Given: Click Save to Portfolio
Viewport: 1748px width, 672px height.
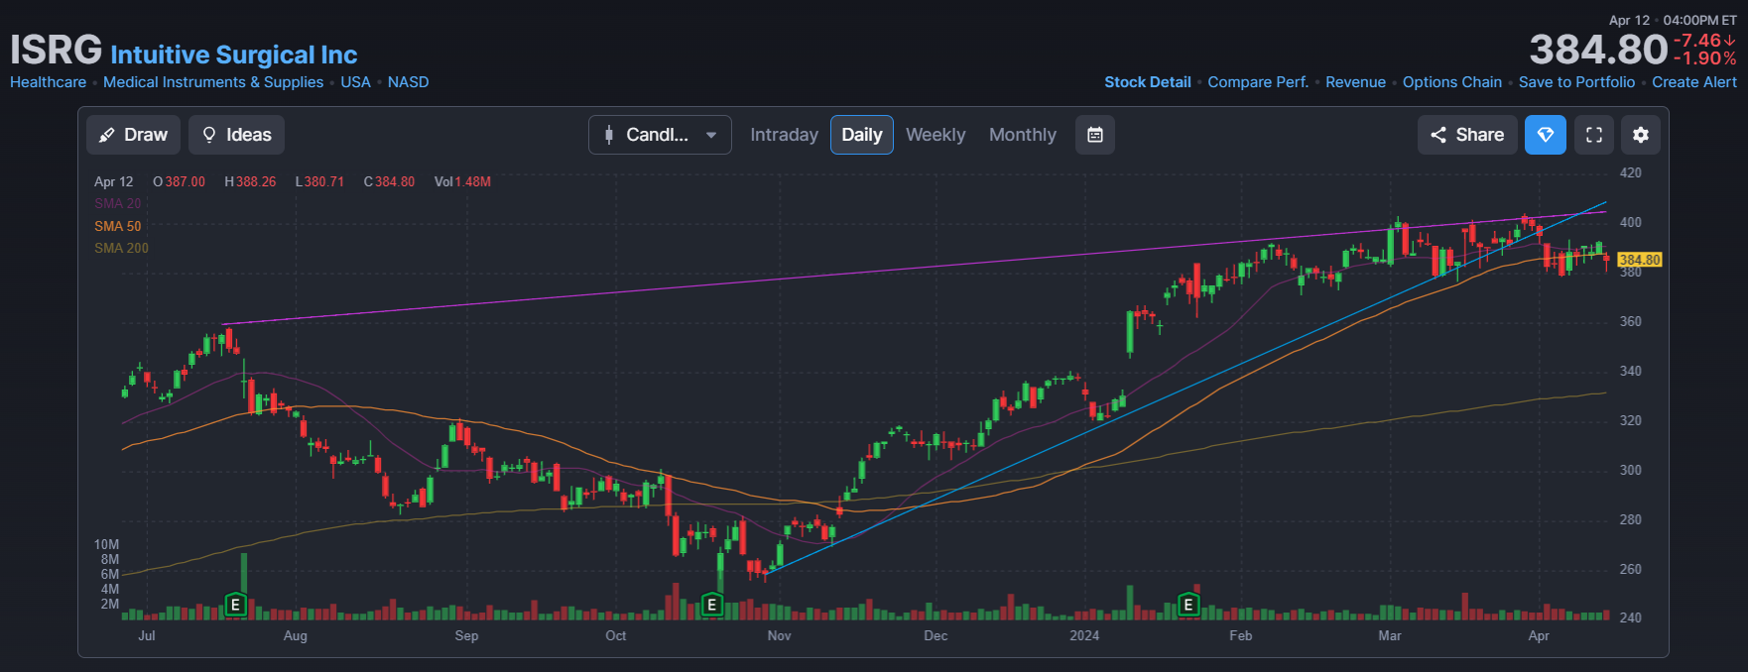Looking at the screenshot, I should pos(1576,82).
